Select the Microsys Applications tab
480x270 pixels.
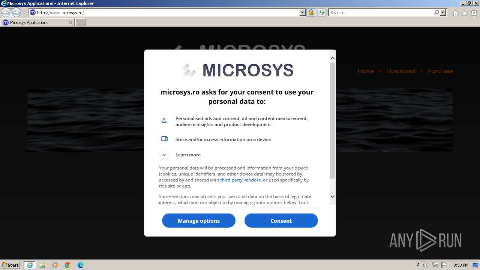[37, 22]
